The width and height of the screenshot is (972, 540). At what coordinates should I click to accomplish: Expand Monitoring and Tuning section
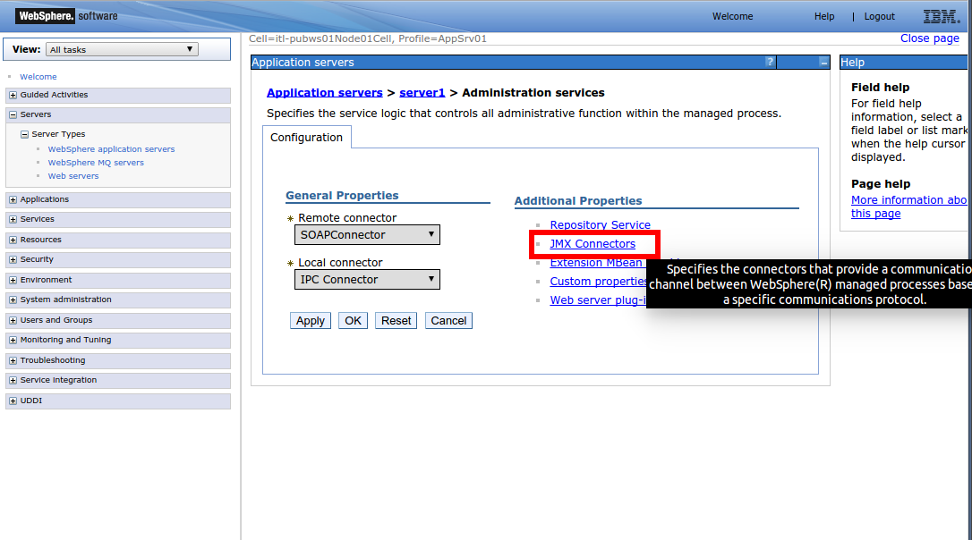13,340
